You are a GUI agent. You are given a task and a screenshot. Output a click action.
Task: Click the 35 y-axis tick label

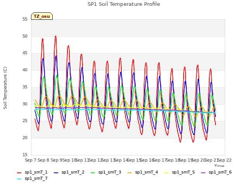tap(25, 87)
